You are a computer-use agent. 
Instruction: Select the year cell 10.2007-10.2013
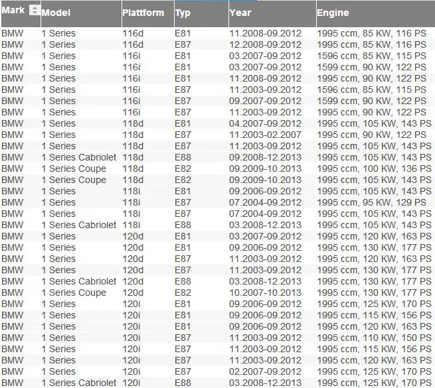click(x=265, y=292)
